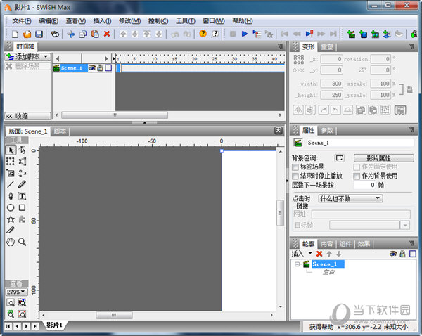Choose the Hand pan tool
Screen dimensions: 422x336
coord(11,242)
